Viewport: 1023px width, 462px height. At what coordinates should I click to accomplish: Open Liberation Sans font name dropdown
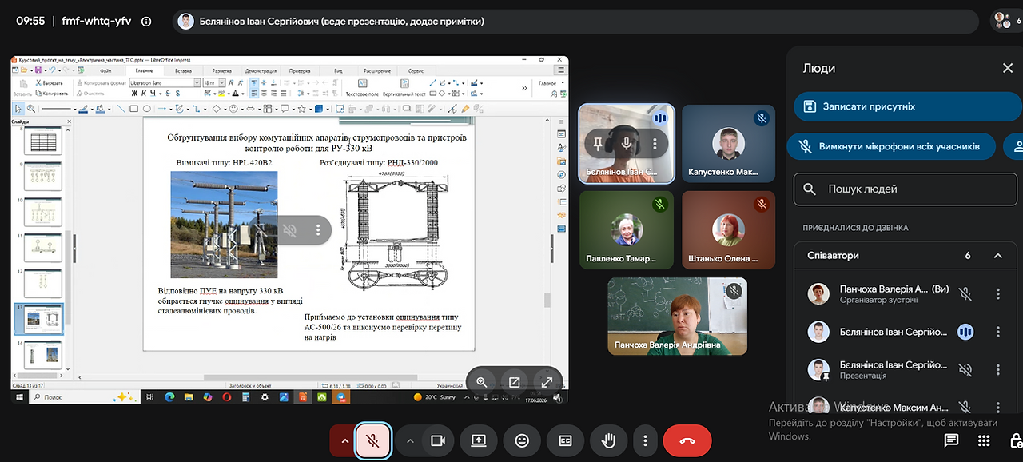(x=197, y=82)
